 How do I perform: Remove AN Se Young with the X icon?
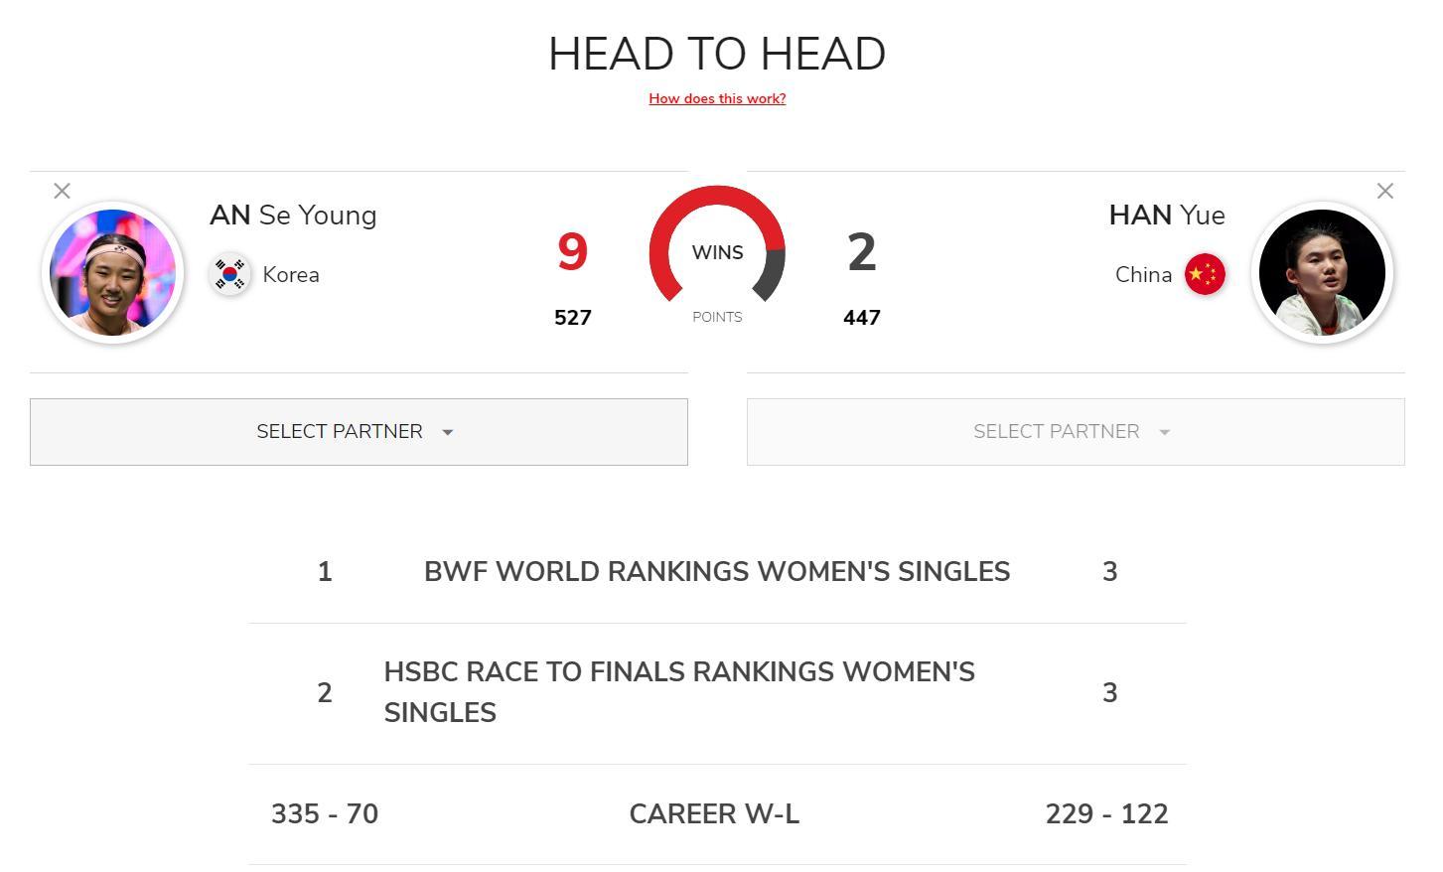(62, 191)
